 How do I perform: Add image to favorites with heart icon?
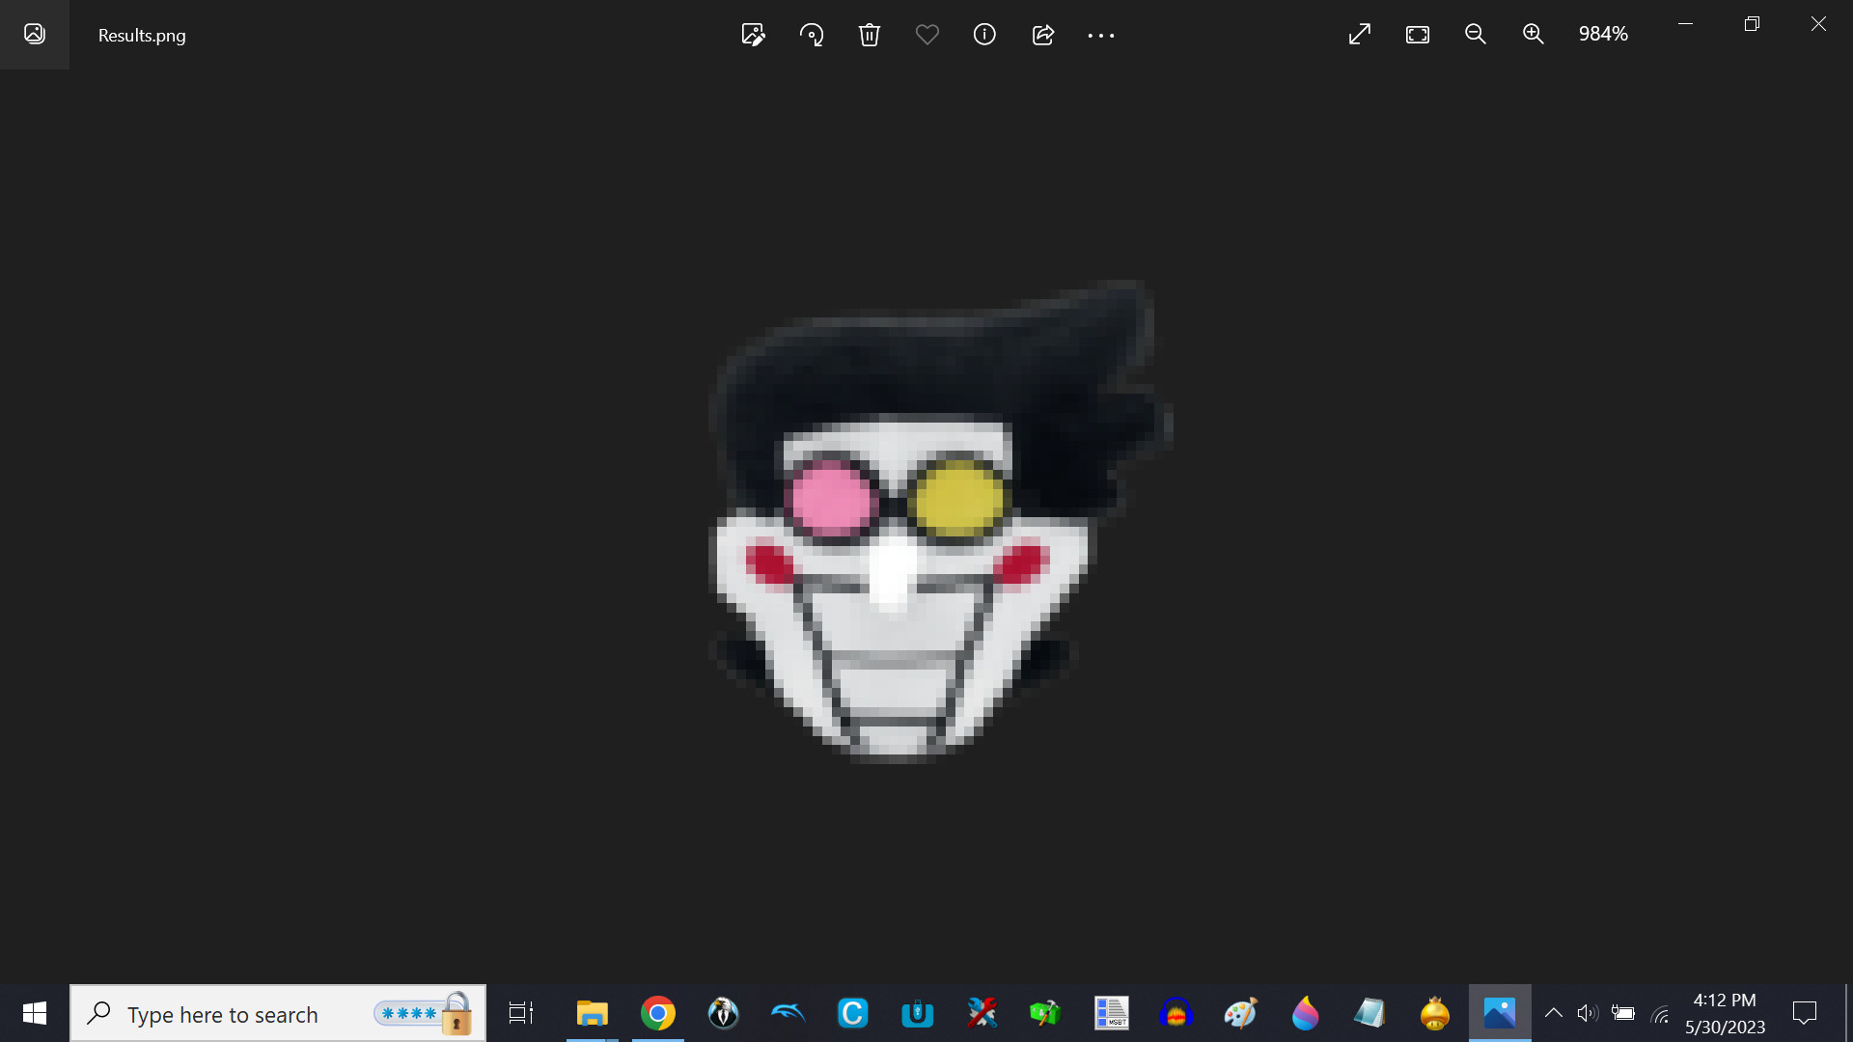(927, 35)
